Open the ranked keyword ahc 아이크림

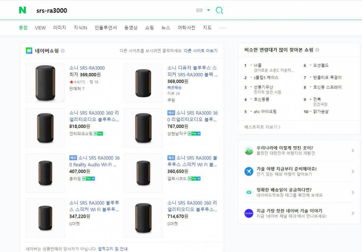click(x=265, y=112)
